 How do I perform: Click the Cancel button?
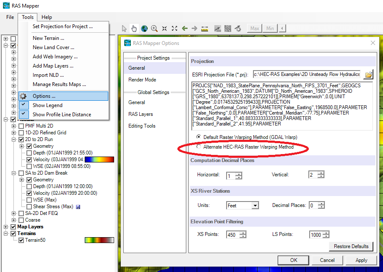[x=327, y=260]
